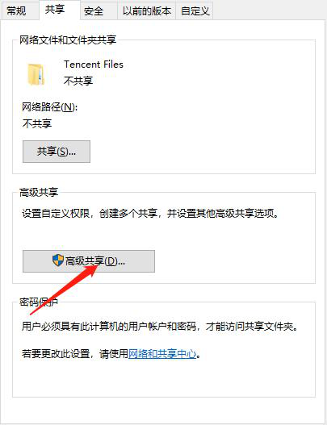Go to the 以前的版本 tab
The height and width of the screenshot is (425, 327).
[x=146, y=10]
